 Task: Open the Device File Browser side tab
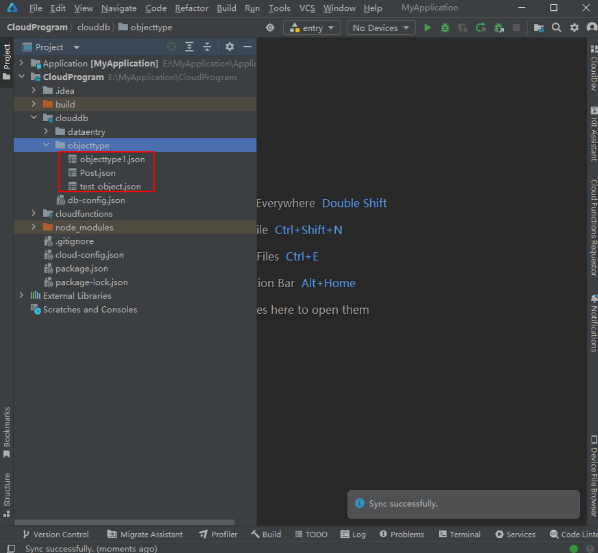tap(593, 477)
